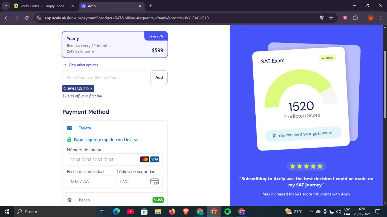Open the browser extensions puzzle icon
Viewport: 387px width, 217px height.
pyautogui.click(x=356, y=18)
